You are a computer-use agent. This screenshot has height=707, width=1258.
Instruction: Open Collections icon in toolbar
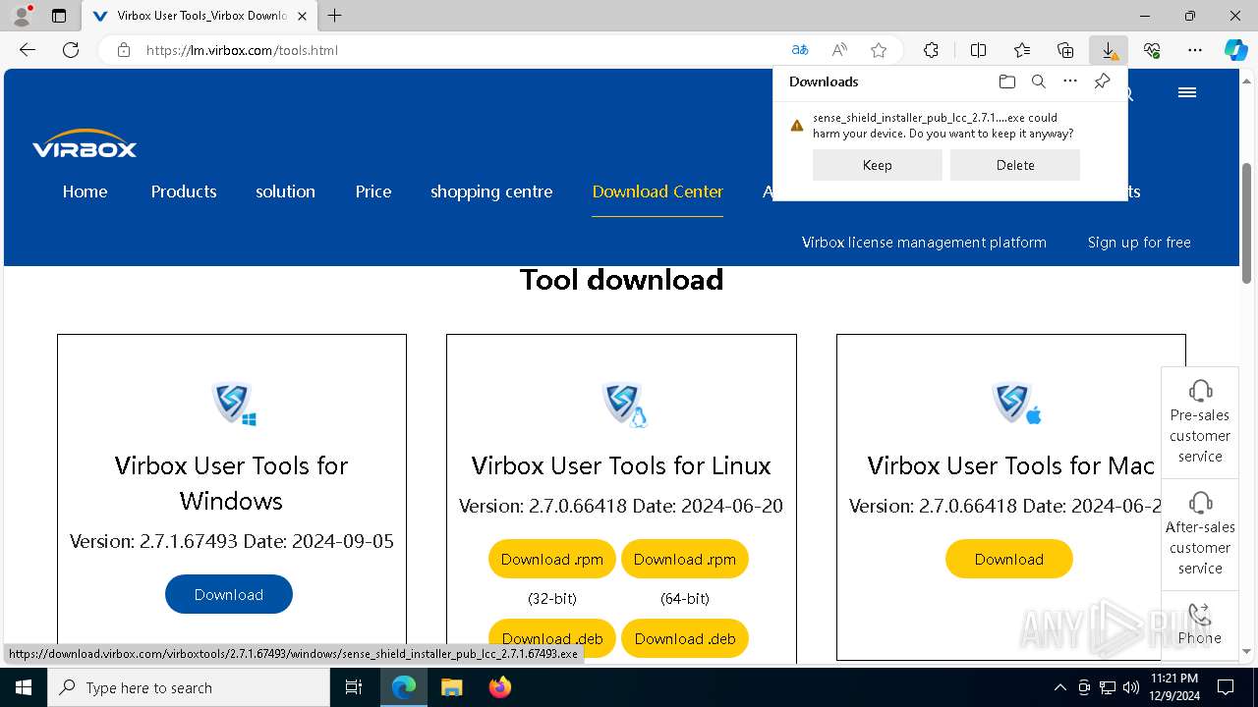[x=1065, y=50]
